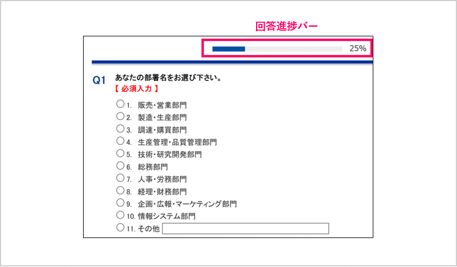The height and width of the screenshot is (267, 457).
Task: Click the 情報システム部門 label text
Action: pos(170,216)
